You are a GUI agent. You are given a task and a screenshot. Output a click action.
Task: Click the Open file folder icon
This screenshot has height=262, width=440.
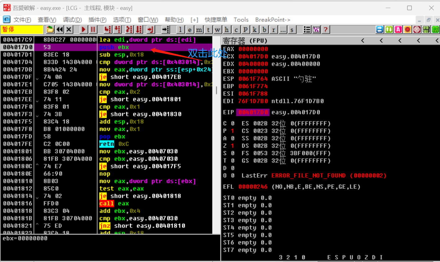click(50, 29)
